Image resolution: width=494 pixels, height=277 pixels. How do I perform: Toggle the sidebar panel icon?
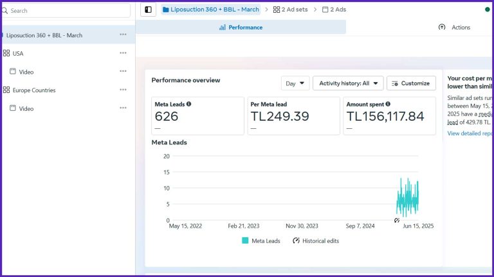148,10
